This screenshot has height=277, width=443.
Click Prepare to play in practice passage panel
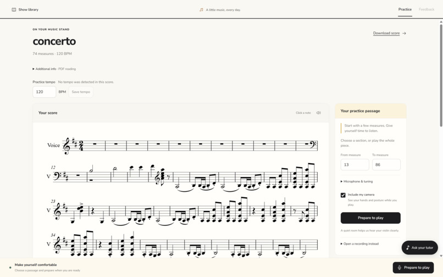370,218
